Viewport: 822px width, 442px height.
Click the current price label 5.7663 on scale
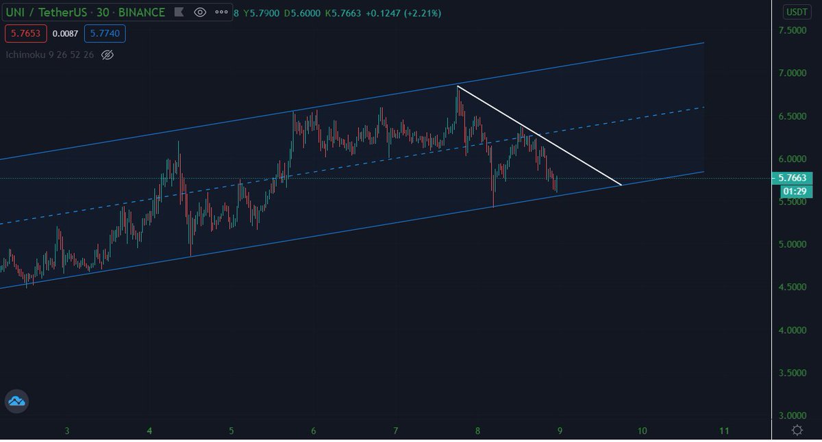coord(792,178)
